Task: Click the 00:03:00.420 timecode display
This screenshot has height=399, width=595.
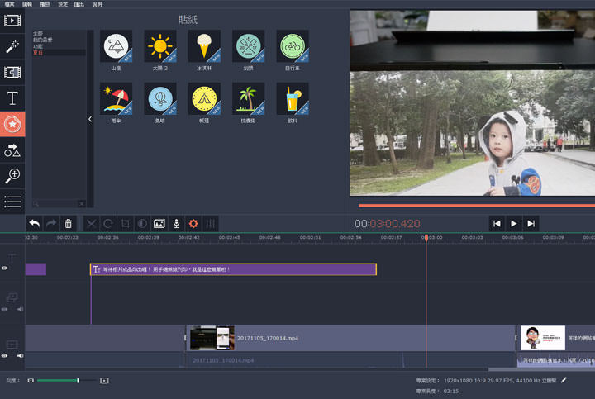Action: (x=387, y=224)
